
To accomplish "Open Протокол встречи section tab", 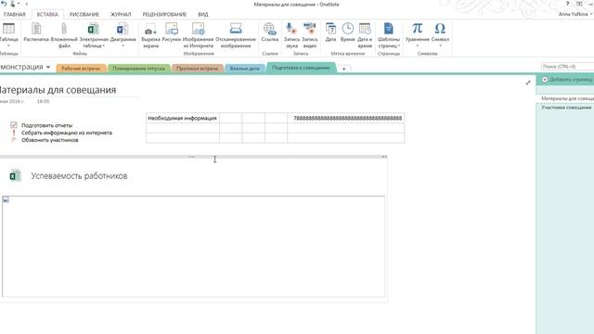I will [x=198, y=69].
